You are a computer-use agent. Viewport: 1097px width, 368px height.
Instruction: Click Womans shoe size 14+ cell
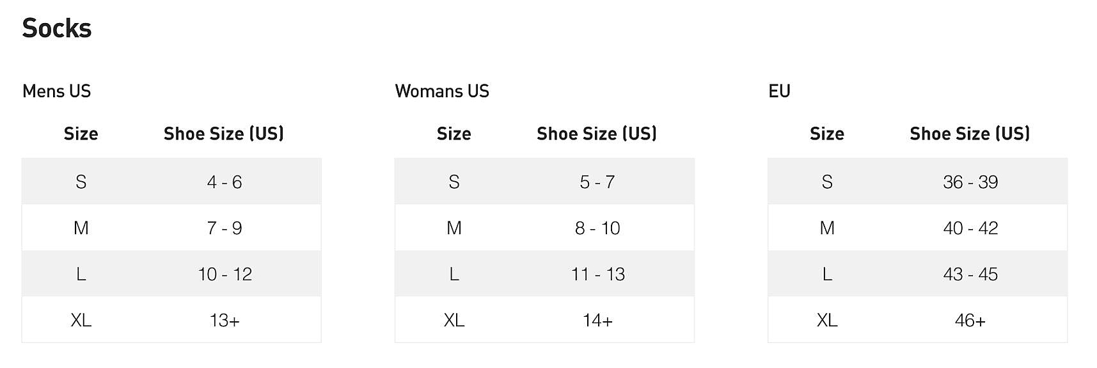pos(597,321)
